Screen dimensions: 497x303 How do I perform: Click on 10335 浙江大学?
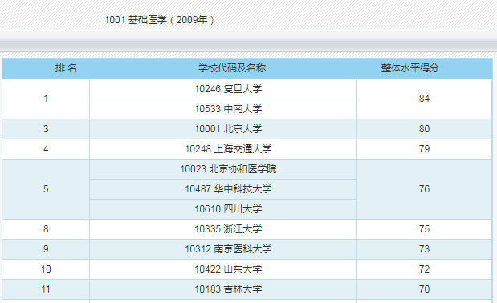point(228,229)
